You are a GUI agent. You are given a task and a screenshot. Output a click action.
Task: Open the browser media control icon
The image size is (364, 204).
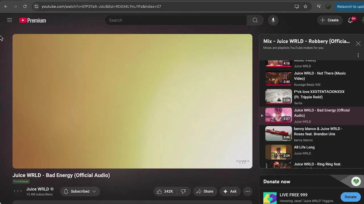(x=319, y=6)
